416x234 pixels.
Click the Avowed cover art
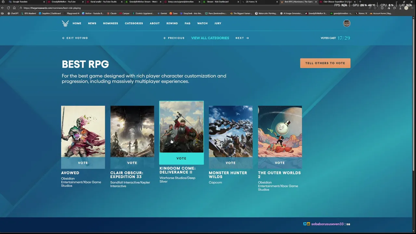click(x=83, y=131)
